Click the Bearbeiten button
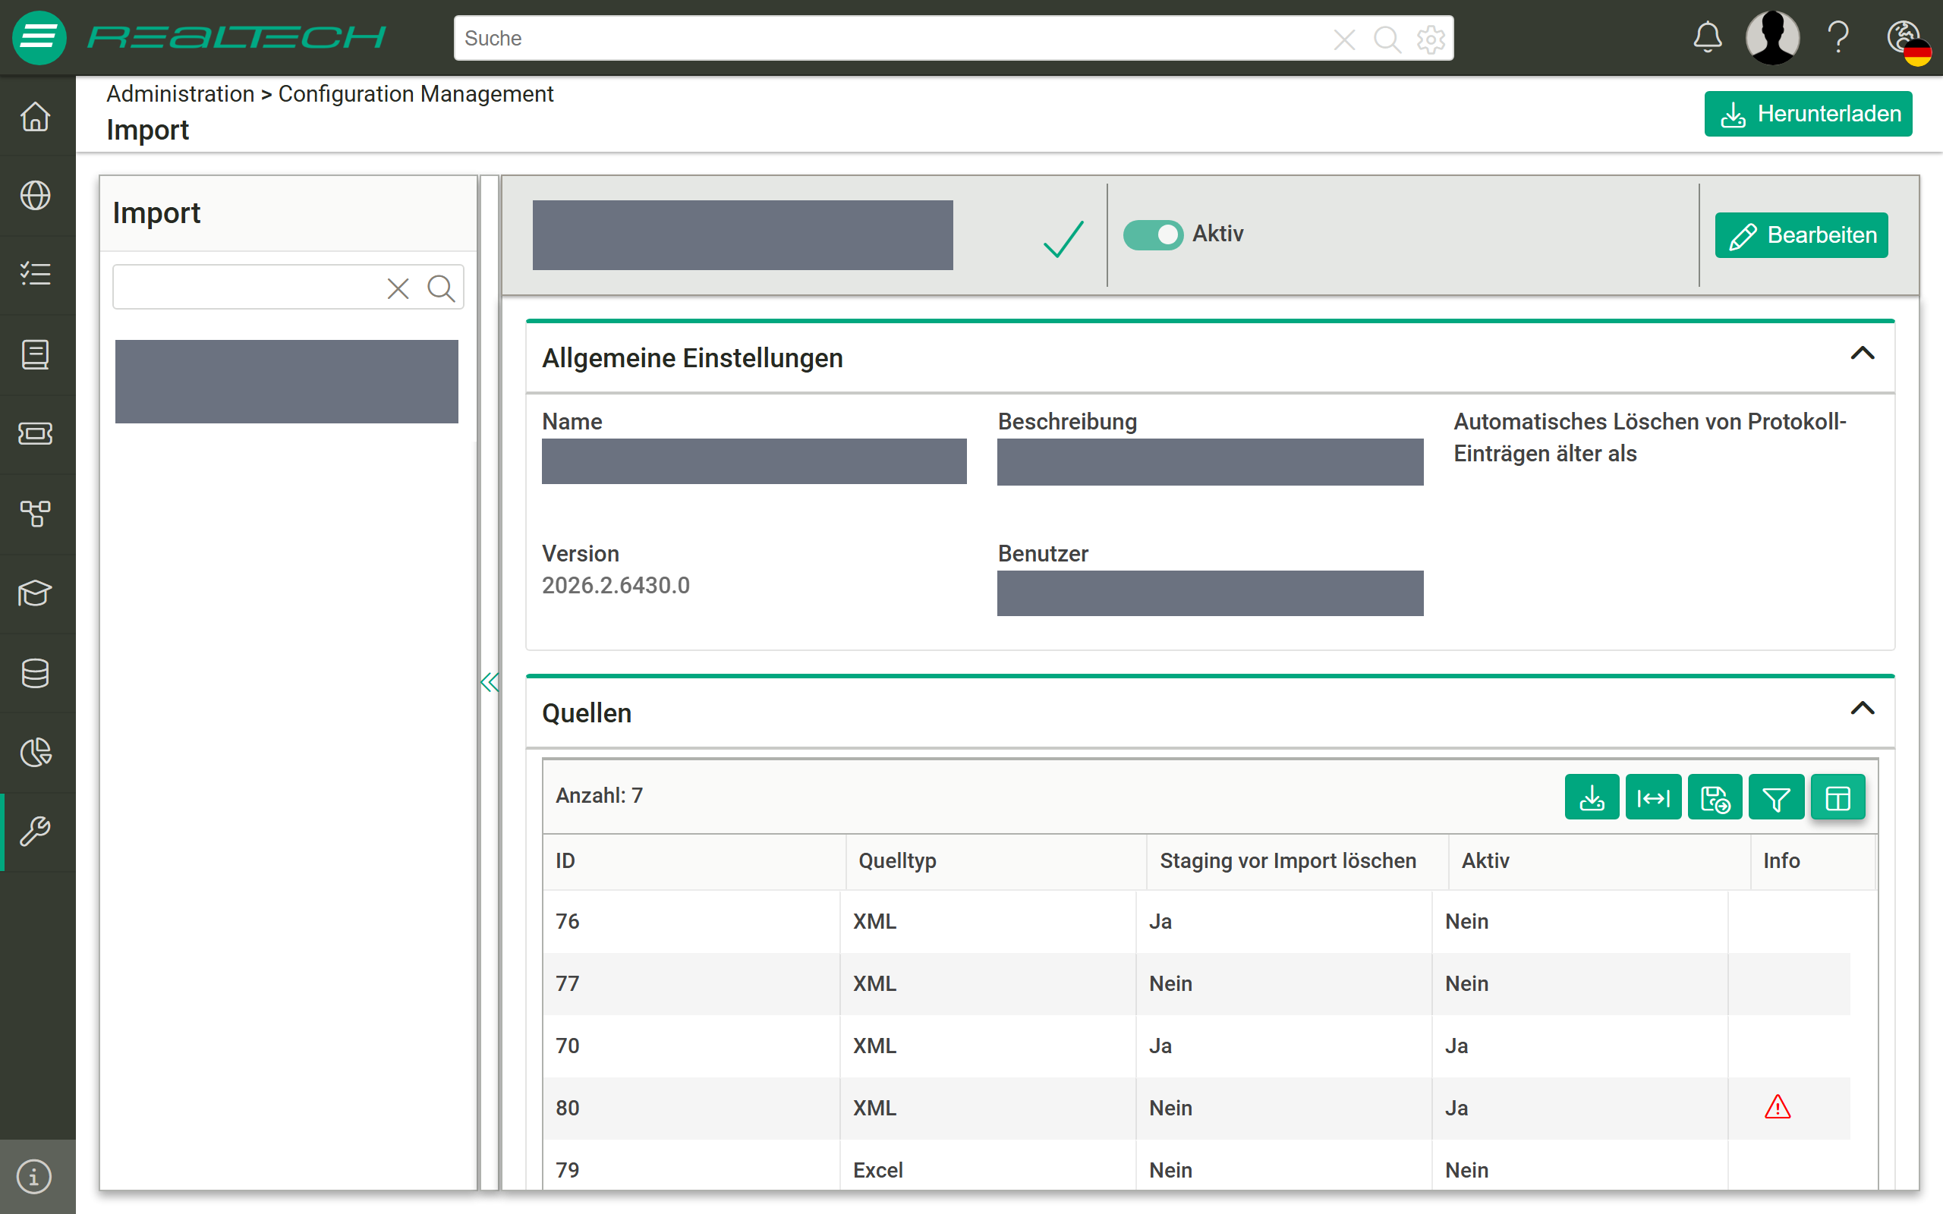Screen dimensions: 1943x1214 click(1801, 235)
